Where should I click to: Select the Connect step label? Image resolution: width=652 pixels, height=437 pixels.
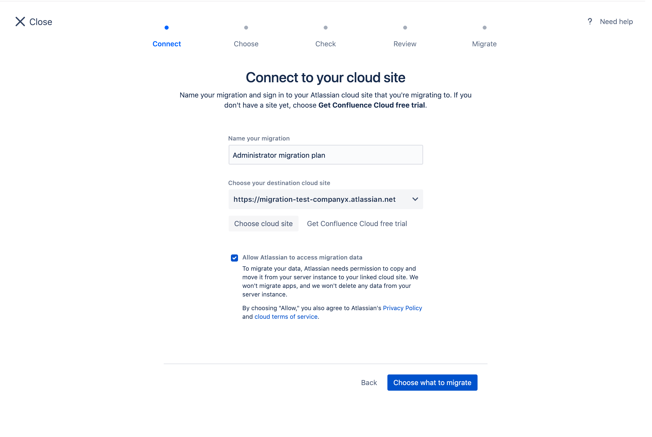click(167, 44)
